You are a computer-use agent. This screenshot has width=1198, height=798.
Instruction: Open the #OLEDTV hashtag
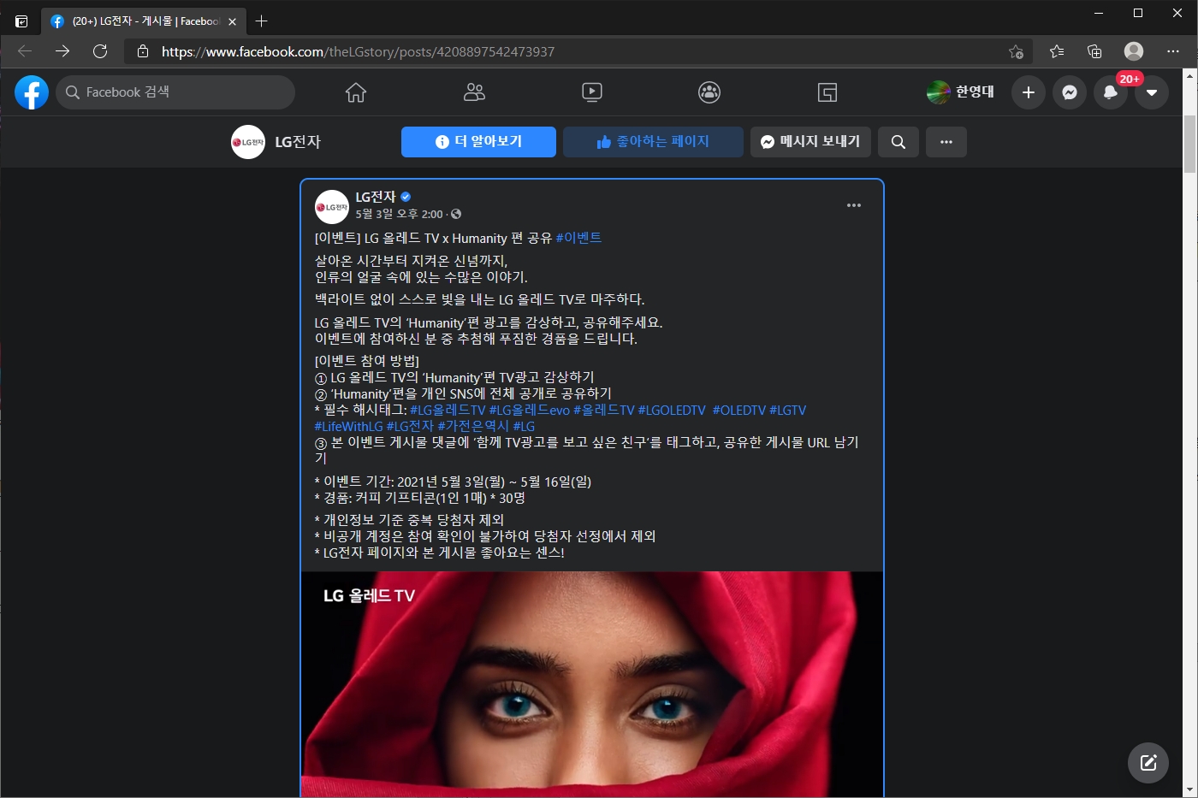[x=739, y=411]
